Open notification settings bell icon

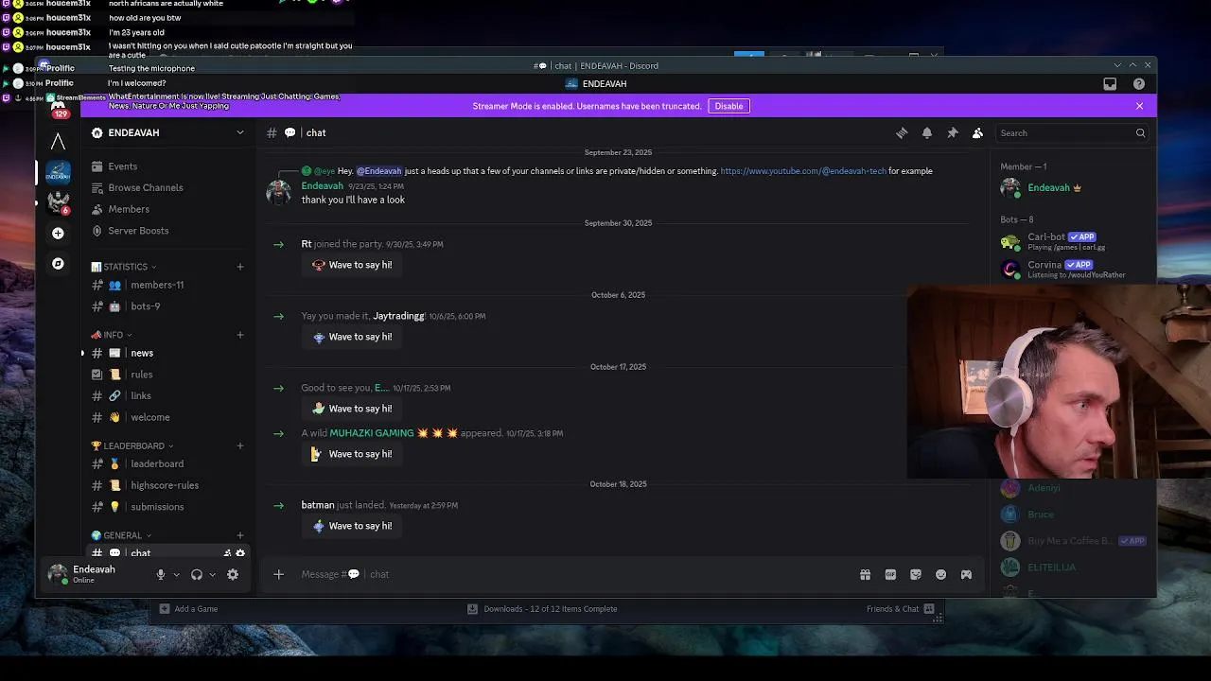927,133
